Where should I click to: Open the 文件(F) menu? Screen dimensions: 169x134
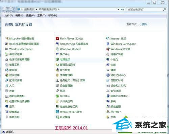pyautogui.click(x=8, y=16)
